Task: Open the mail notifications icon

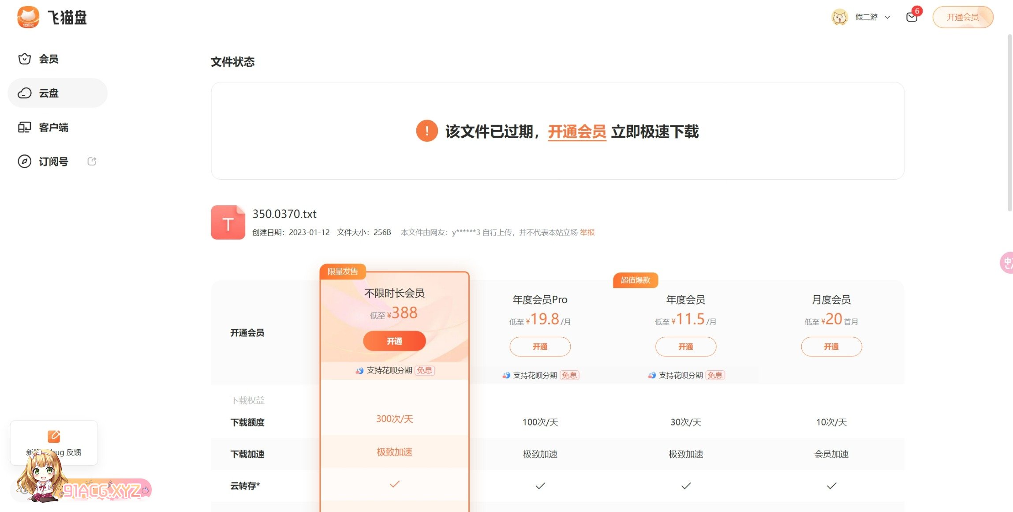Action: 912,17
